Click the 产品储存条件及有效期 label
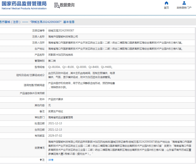196x164 pixels. tap(32, 93)
